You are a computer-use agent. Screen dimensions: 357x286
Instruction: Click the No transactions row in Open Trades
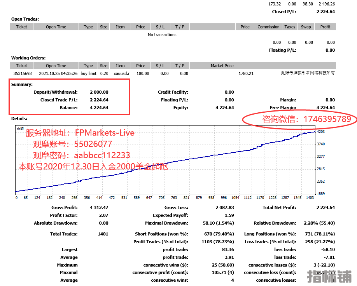(162, 35)
